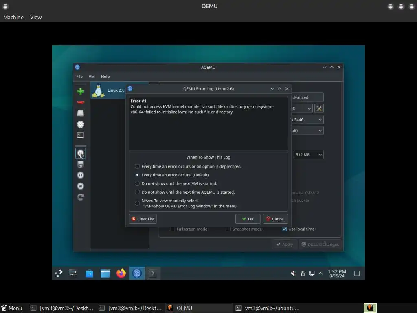The width and height of the screenshot is (417, 313).
Task: Click the muted volume tray icon
Action: pos(293,273)
